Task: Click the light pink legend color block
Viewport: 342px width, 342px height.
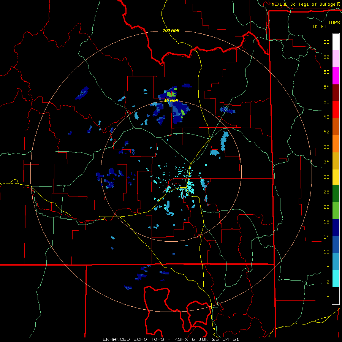Action: 336,58
